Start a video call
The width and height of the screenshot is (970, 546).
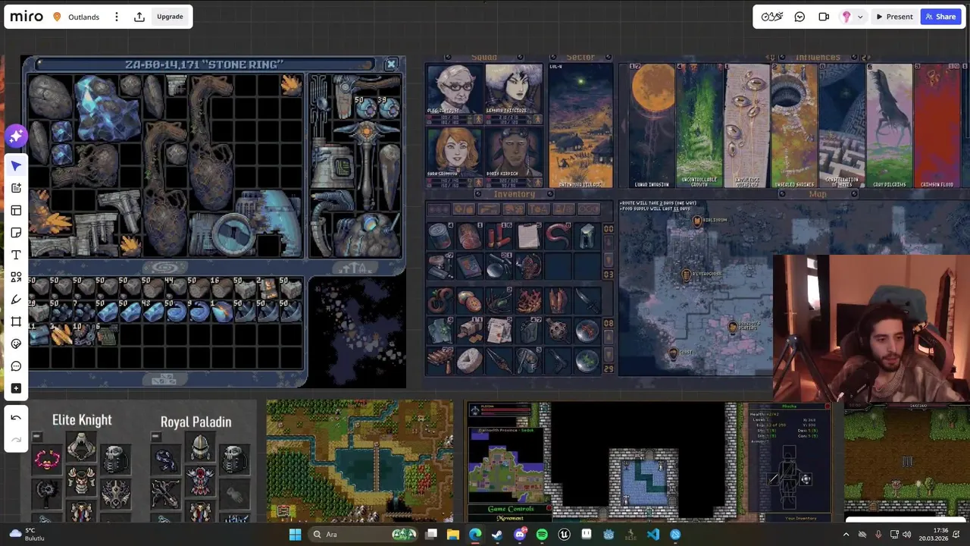coord(824,17)
